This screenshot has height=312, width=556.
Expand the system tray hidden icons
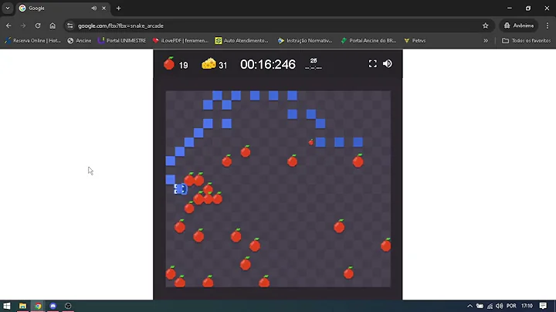[x=470, y=306]
